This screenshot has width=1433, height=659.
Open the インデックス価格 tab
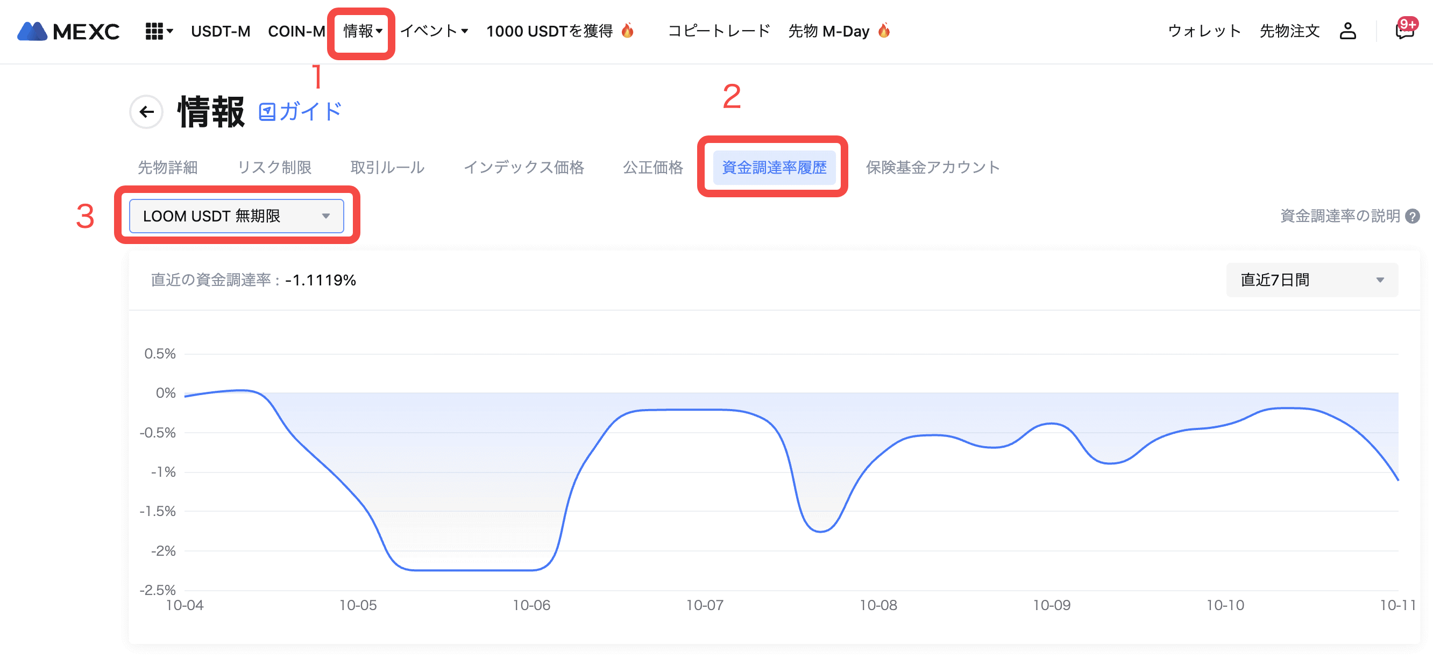tap(523, 167)
